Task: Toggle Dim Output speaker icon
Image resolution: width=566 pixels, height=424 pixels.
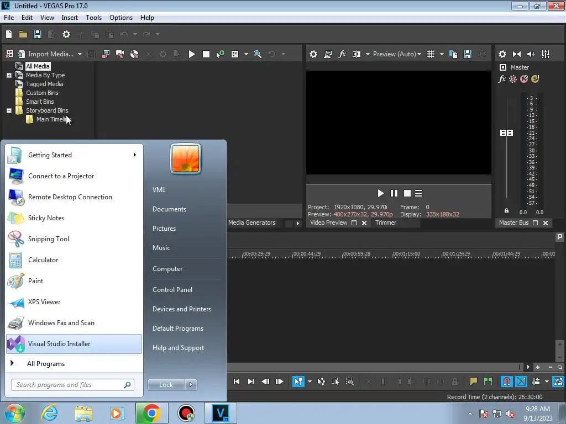Action: click(x=531, y=54)
